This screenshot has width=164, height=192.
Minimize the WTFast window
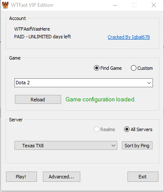coord(115,5)
